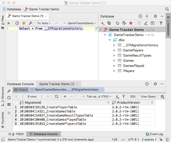This screenshot has height=142, width=171.
Task: Collapse the dbo schema node
Action: tap(110, 40)
